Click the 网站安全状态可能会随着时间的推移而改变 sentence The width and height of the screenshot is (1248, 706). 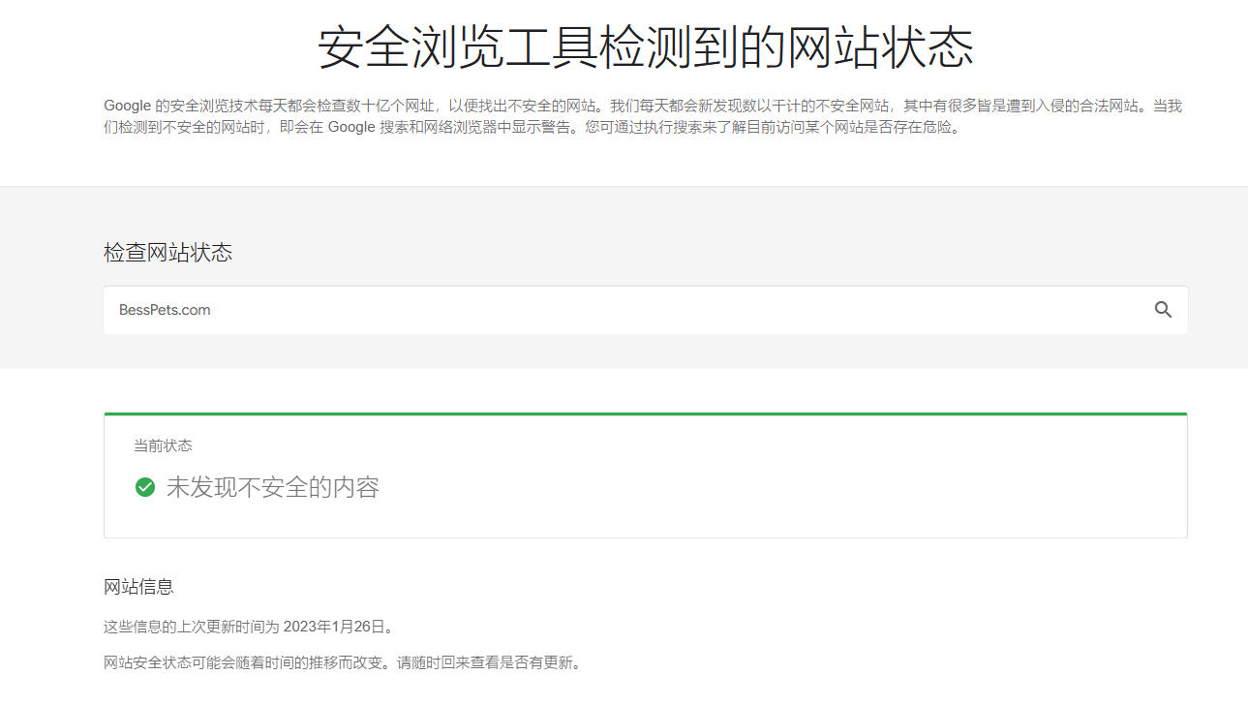[x=246, y=663]
